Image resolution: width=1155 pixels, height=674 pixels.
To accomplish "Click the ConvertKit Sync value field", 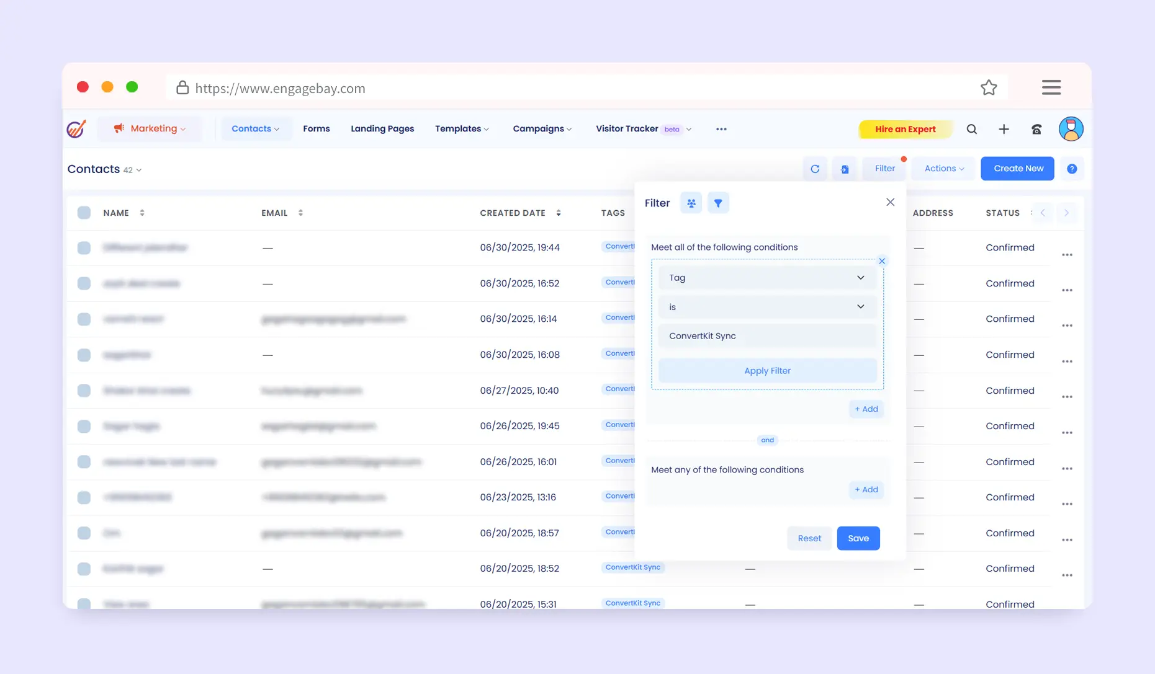I will (x=767, y=336).
